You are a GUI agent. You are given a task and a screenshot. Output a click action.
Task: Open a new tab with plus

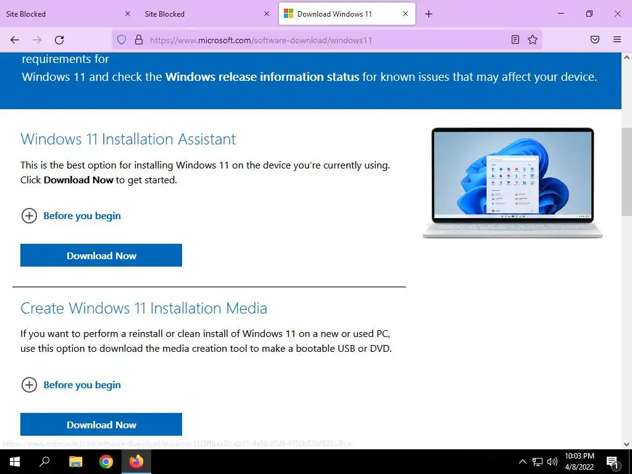point(429,14)
